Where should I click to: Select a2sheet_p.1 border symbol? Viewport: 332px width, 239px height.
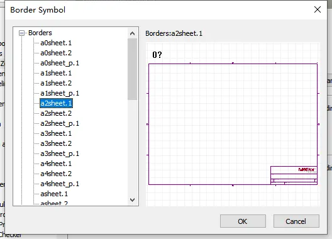point(60,123)
